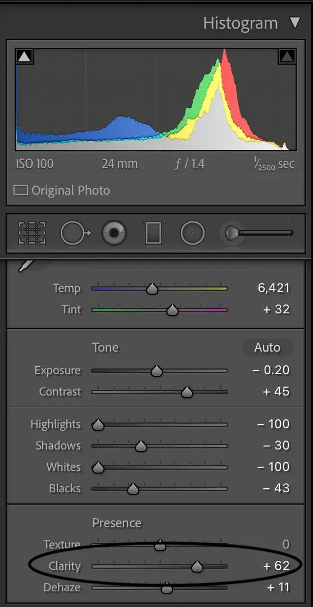The height and width of the screenshot is (607, 313).
Task: Select the Spot Removal tool
Action: tap(75, 233)
